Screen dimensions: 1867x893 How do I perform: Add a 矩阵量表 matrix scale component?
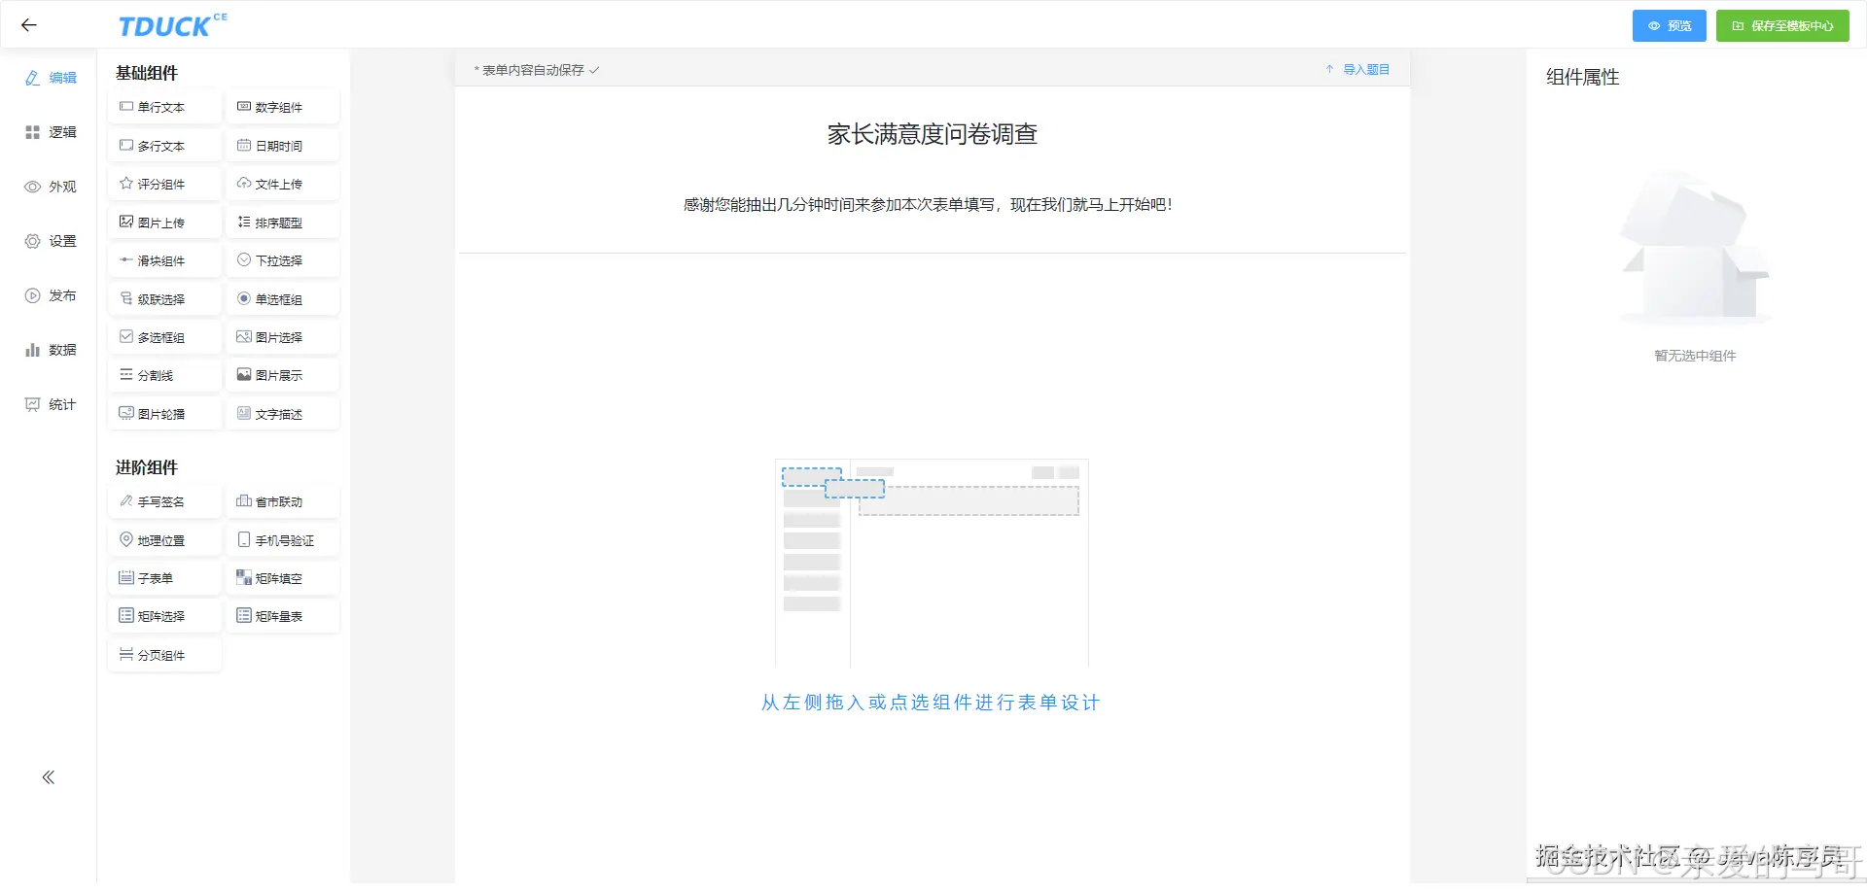(x=283, y=616)
